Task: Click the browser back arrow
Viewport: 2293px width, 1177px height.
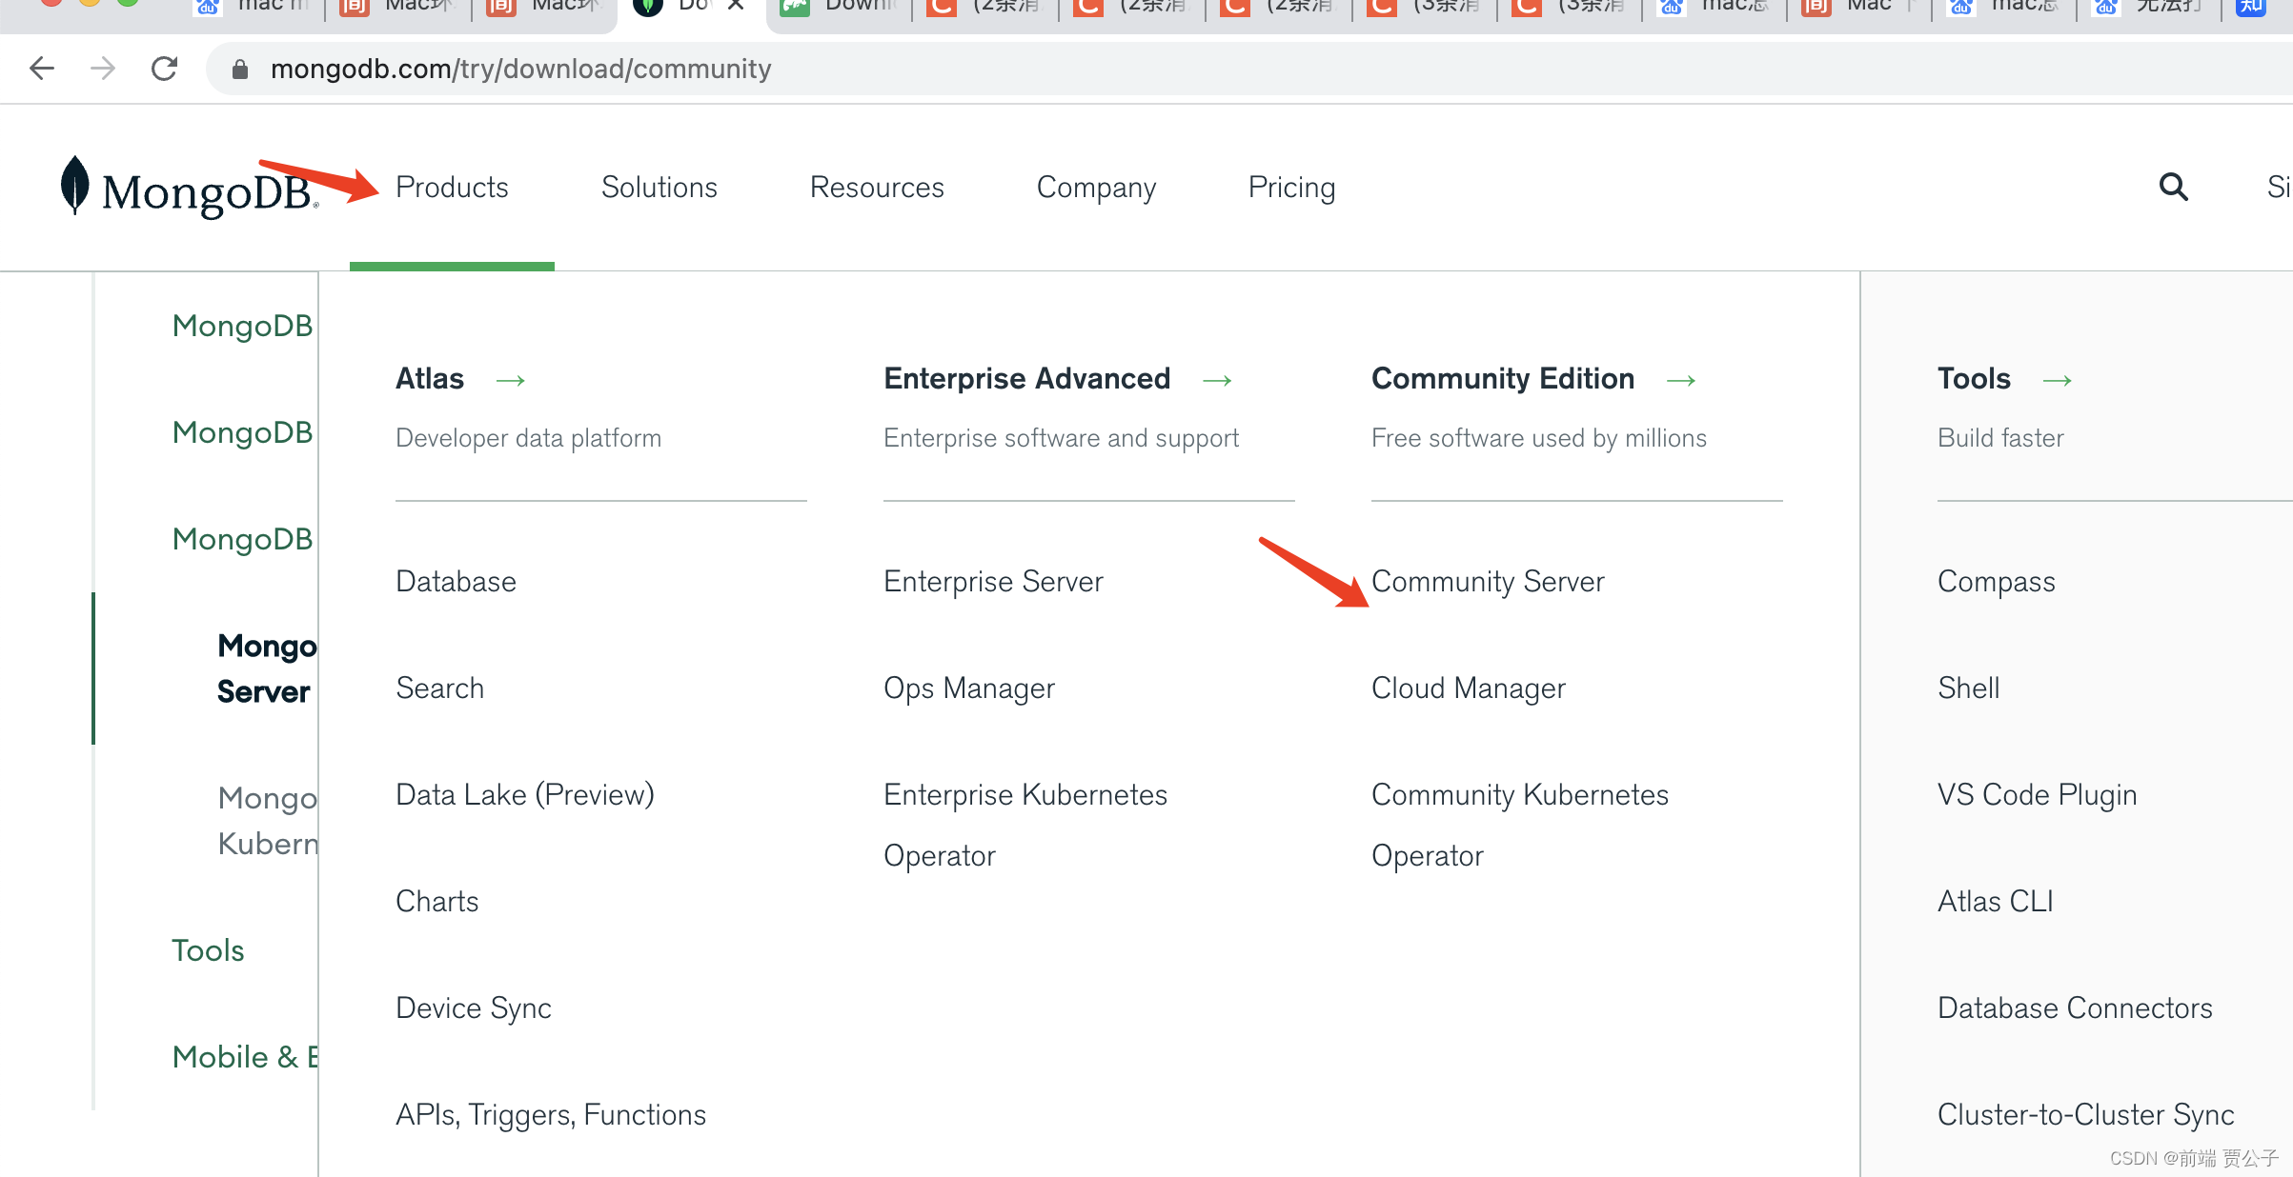Action: [42, 69]
